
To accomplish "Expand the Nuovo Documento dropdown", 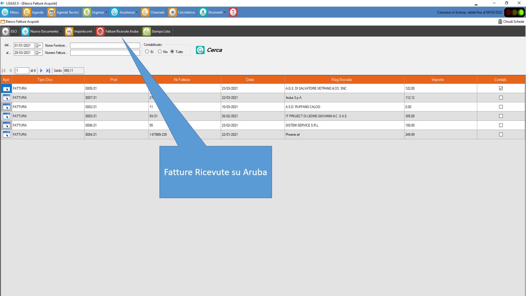I will [x=61, y=32].
